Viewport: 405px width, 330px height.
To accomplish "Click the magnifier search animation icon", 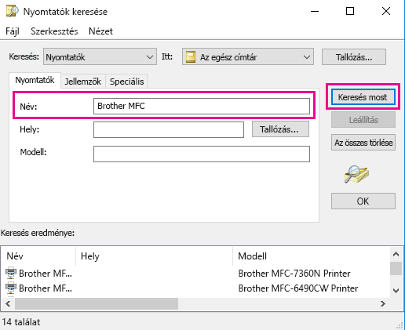I will tap(356, 174).
